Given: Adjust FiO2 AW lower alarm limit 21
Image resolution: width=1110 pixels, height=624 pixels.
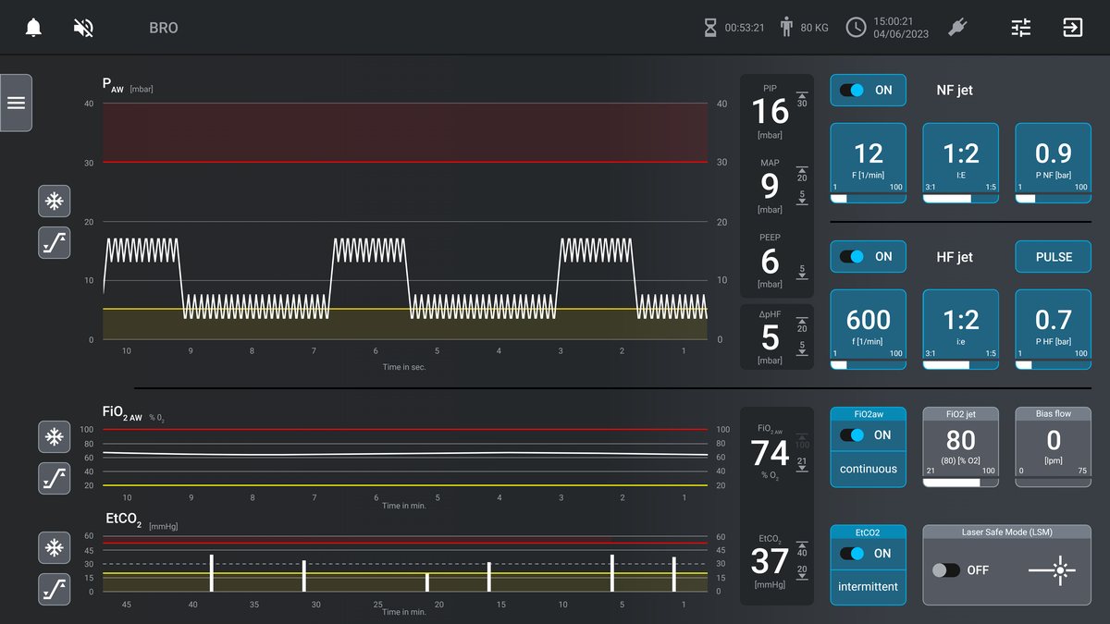Looking at the screenshot, I should [802, 463].
